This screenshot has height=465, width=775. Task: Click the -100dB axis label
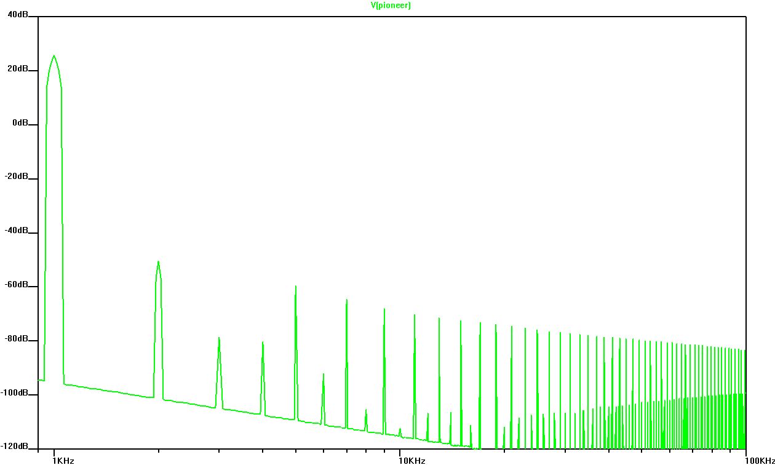[15, 392]
